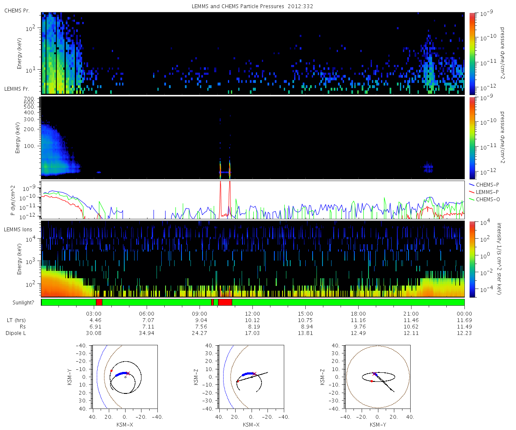Viewport: 516px width, 430px height.
Task: Click the CHEMS pressure color bar
Action: (x=472, y=53)
